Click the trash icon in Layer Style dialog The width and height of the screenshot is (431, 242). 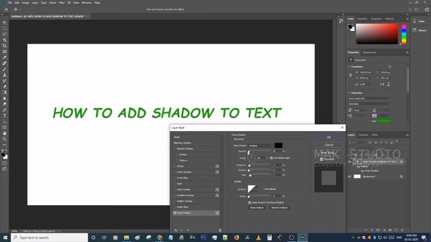pyautogui.click(x=220, y=231)
